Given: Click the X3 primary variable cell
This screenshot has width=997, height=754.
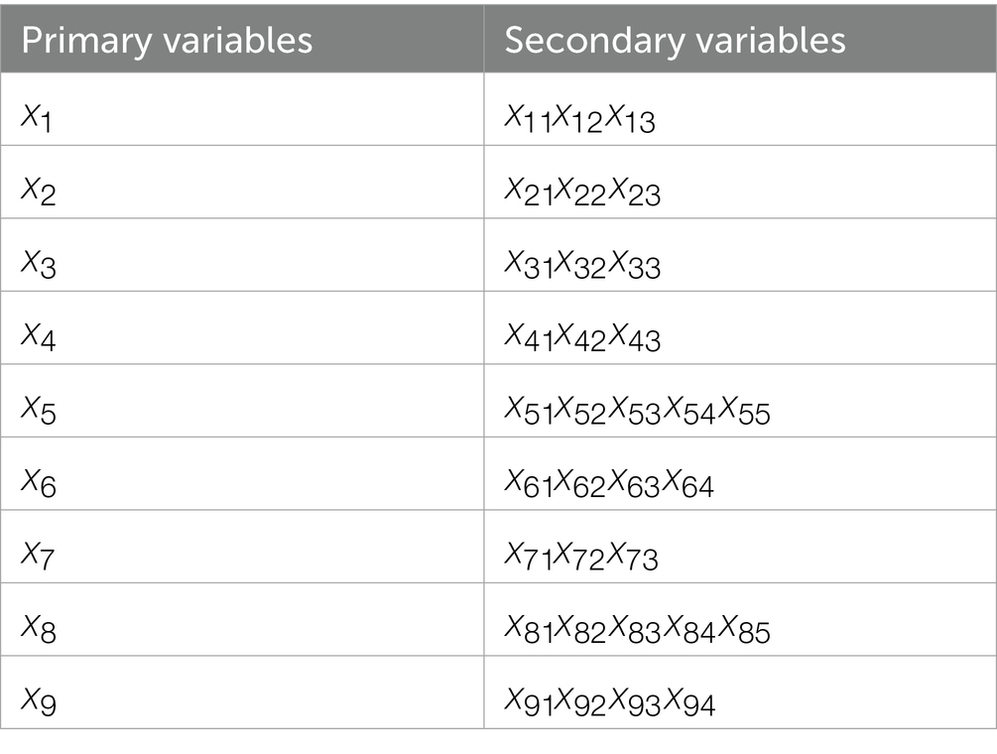Looking at the screenshot, I should click(40, 264).
